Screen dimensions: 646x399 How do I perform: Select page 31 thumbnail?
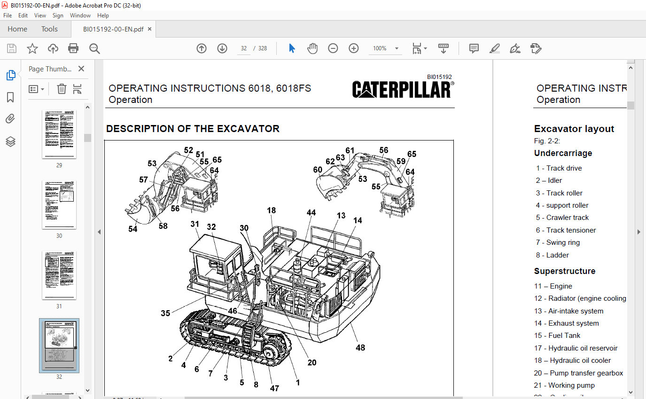pos(59,275)
